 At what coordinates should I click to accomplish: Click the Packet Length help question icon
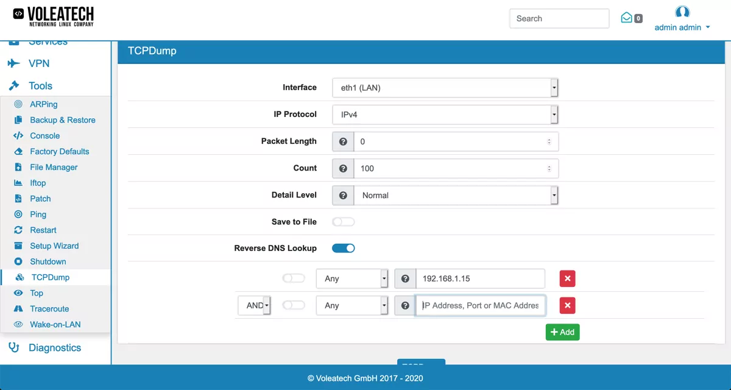[343, 141]
